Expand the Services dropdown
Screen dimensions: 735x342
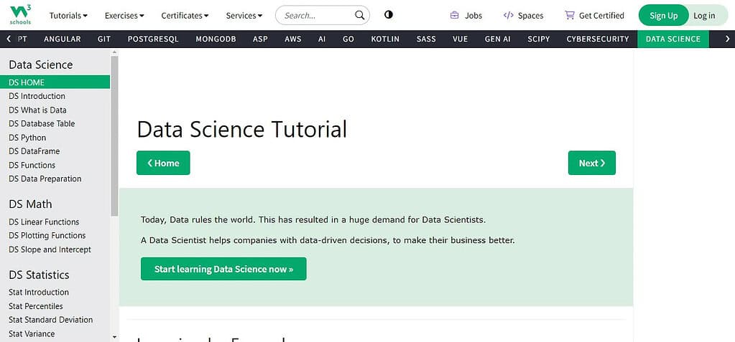coord(244,16)
